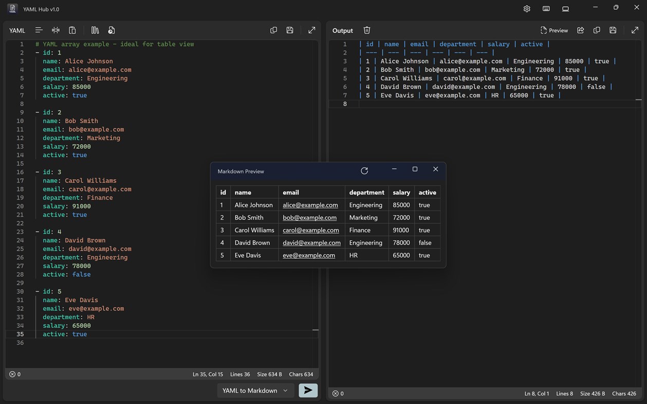This screenshot has height=404, width=647.
Task: Click the 'Lines 8' entry in Output status bar
Action: 564,394
